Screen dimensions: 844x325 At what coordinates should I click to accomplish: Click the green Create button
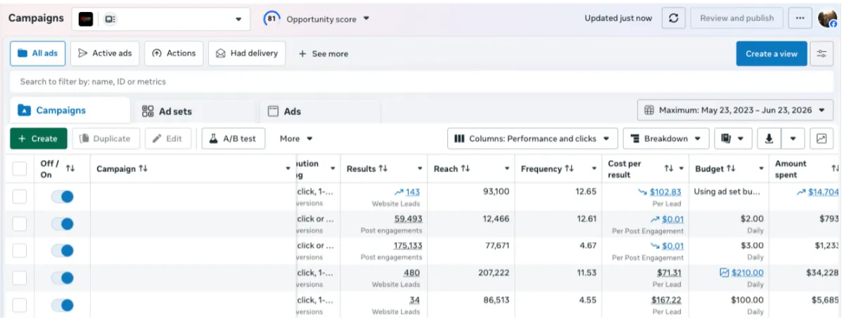coord(39,138)
